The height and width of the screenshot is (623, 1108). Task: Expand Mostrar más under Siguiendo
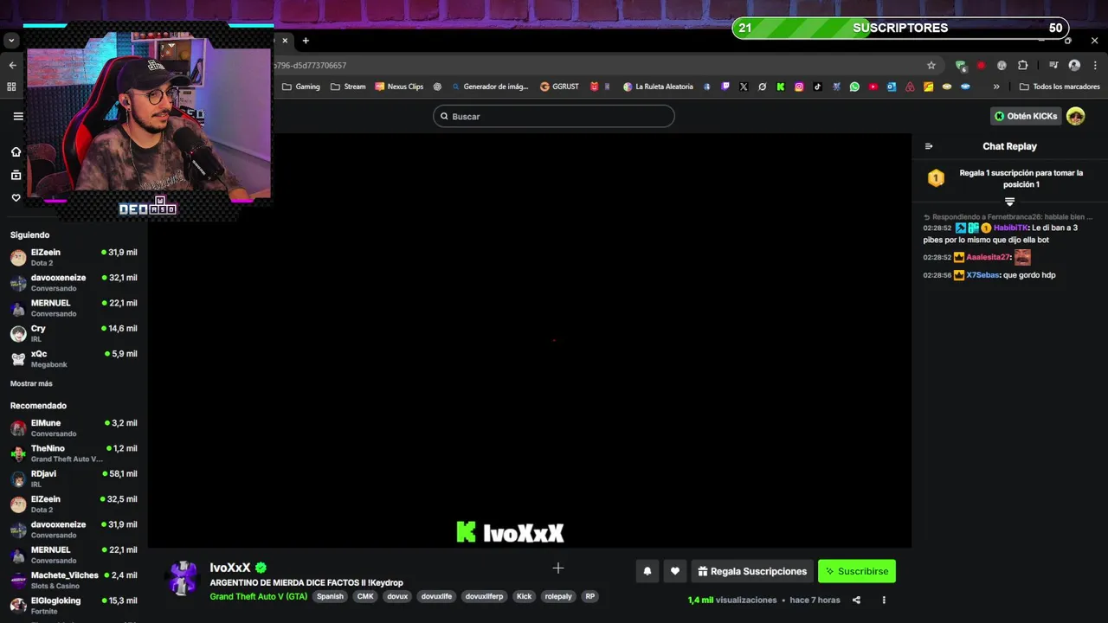[31, 383]
